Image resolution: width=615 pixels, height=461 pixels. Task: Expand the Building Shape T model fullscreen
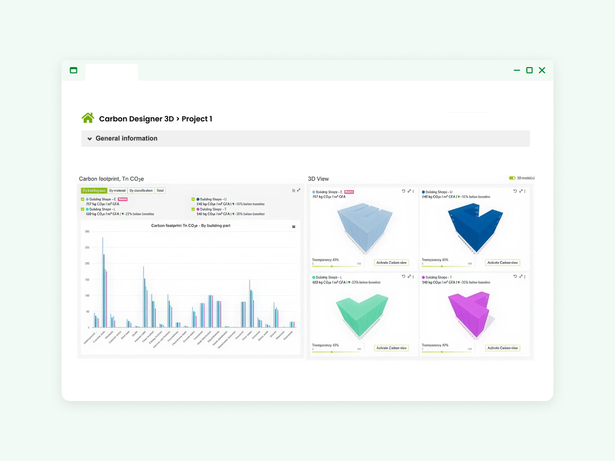click(x=519, y=277)
